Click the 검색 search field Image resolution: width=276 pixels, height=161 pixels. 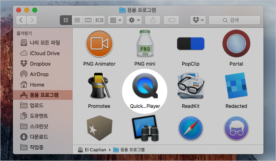point(234,20)
